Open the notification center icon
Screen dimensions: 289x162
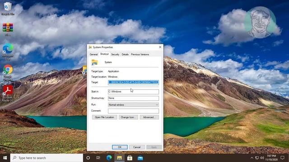click(x=282, y=158)
